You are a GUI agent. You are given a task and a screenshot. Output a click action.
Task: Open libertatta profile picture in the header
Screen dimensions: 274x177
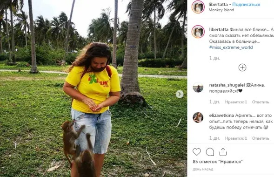tap(198, 7)
